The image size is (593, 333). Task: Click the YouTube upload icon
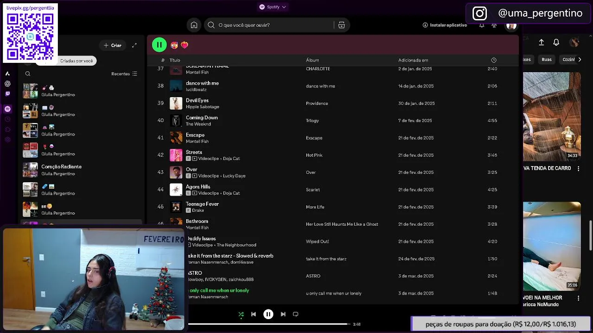541,43
